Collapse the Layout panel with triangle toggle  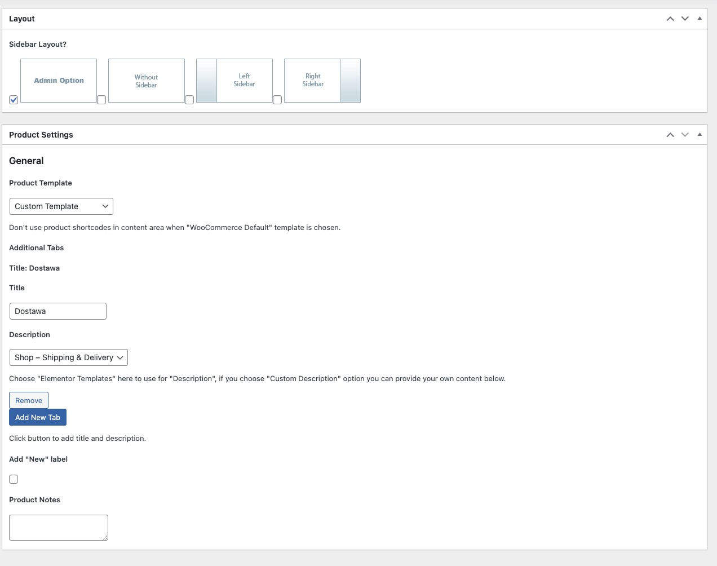tap(700, 19)
